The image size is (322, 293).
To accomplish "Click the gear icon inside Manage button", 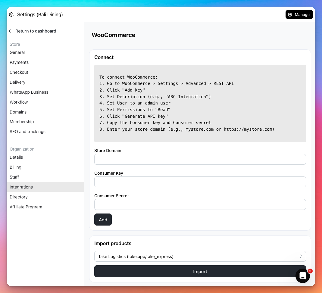I will point(290,14).
